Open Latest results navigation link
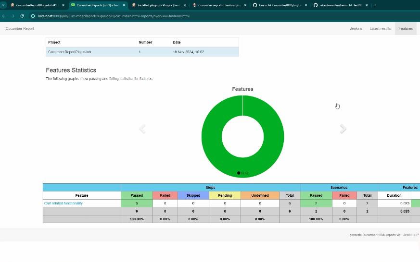 [x=380, y=29]
